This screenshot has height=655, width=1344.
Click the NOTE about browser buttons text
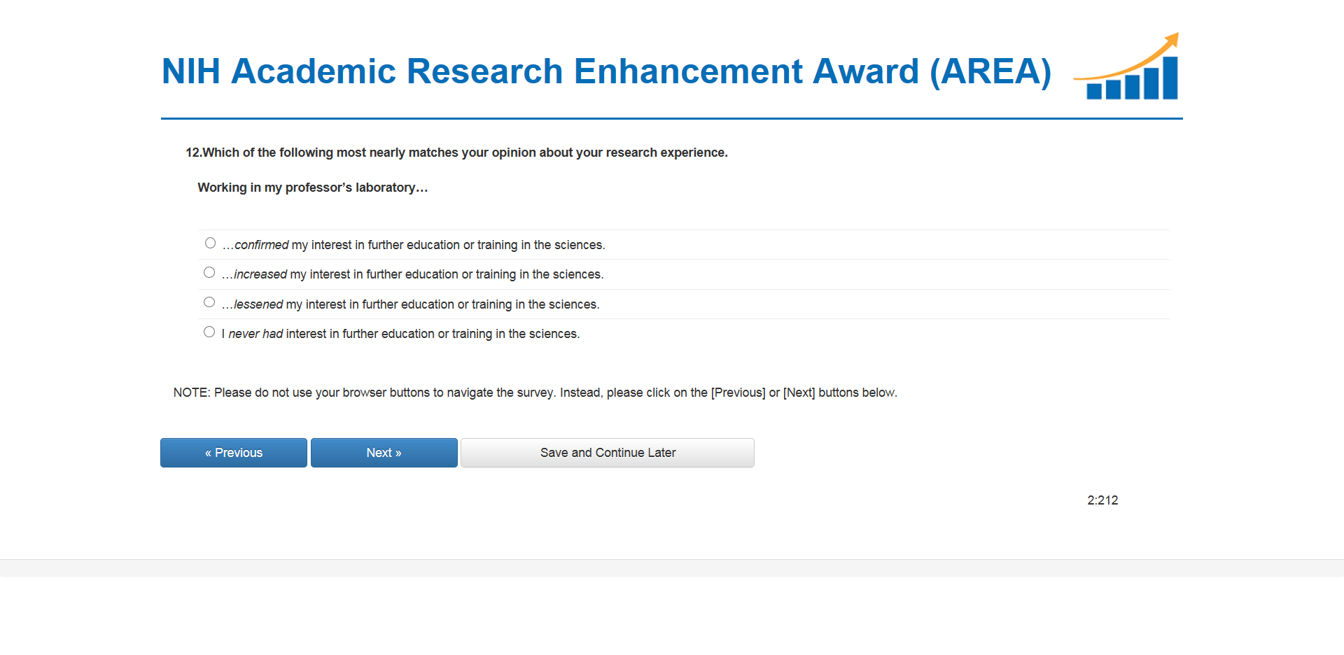535,393
